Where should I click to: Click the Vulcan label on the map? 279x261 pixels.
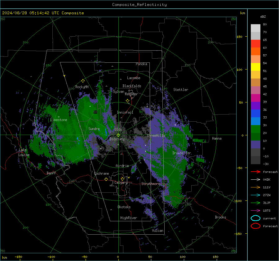[157, 231]
